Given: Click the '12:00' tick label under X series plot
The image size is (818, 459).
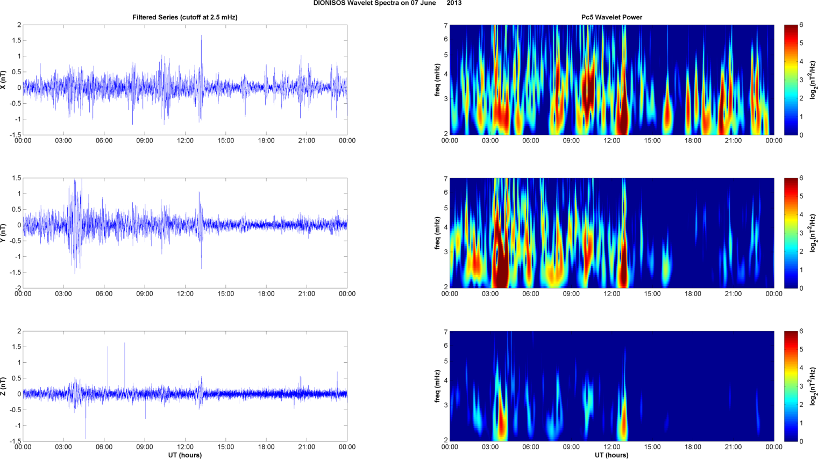Looking at the screenshot, I should tap(185, 141).
